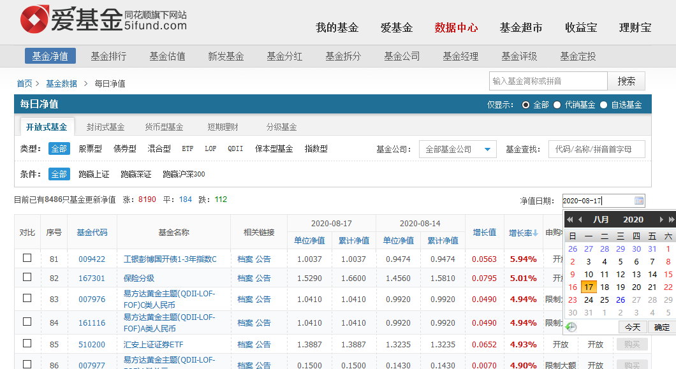Open the 全部基金公司 dropdown
676x369 pixels.
(x=457, y=149)
